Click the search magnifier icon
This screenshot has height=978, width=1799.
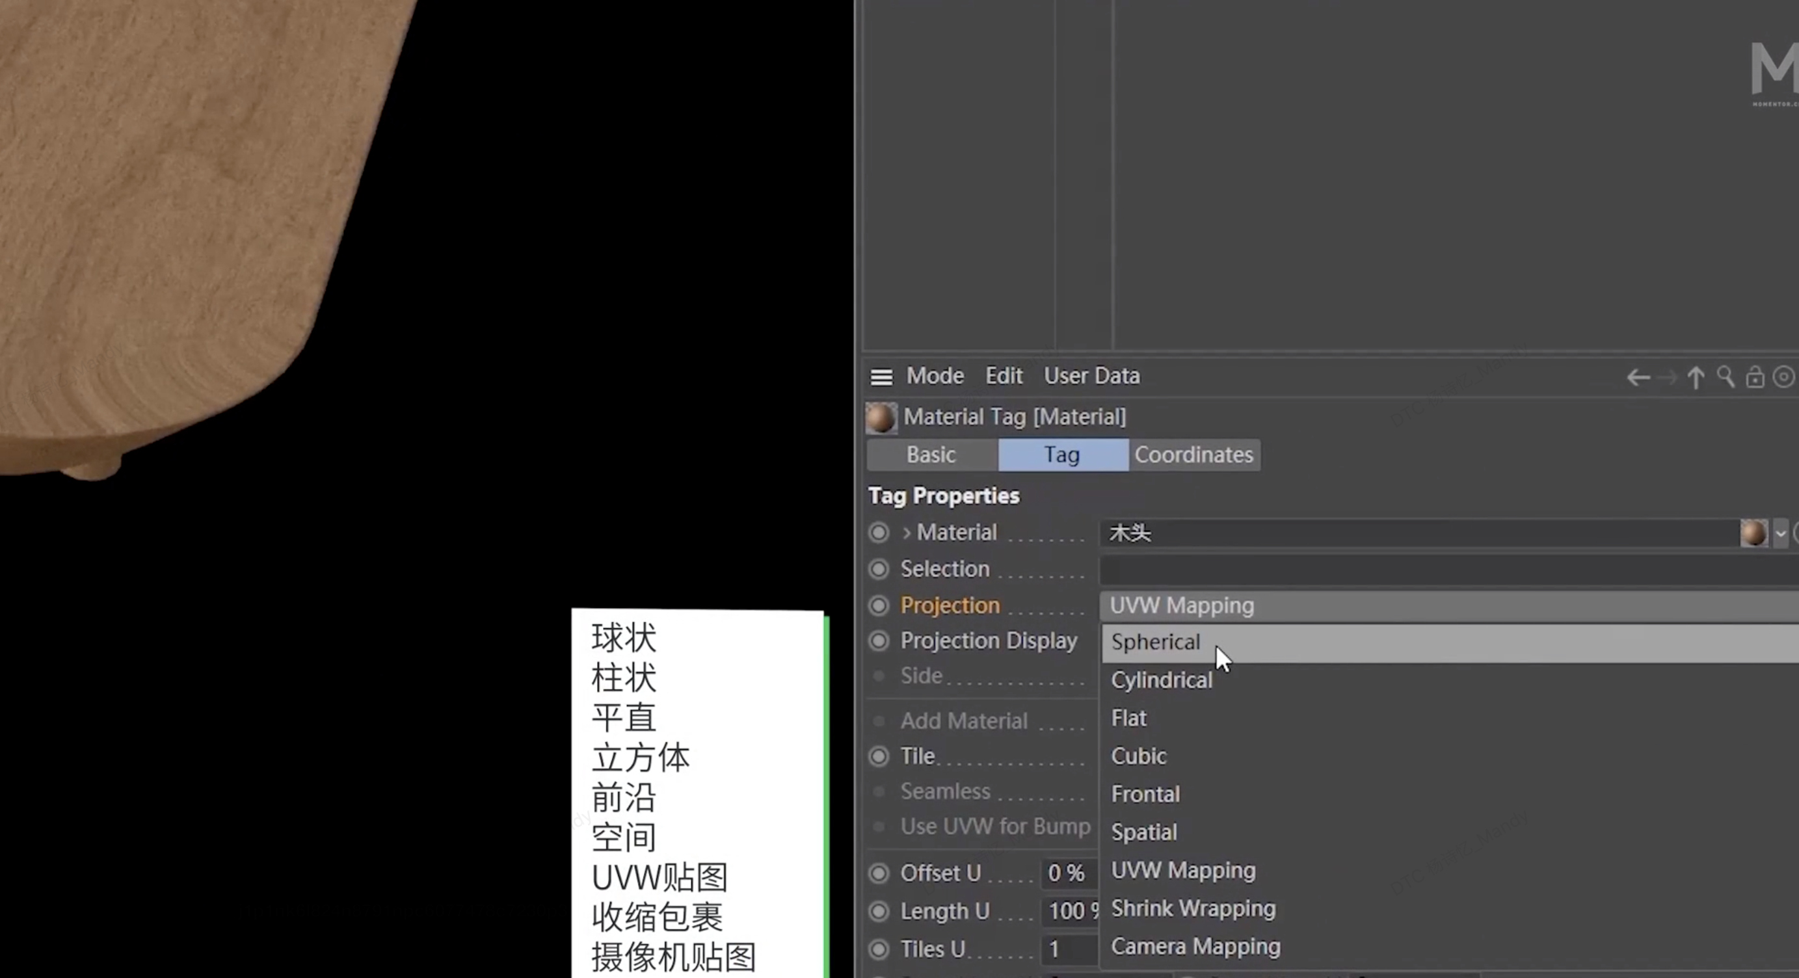(x=1726, y=377)
